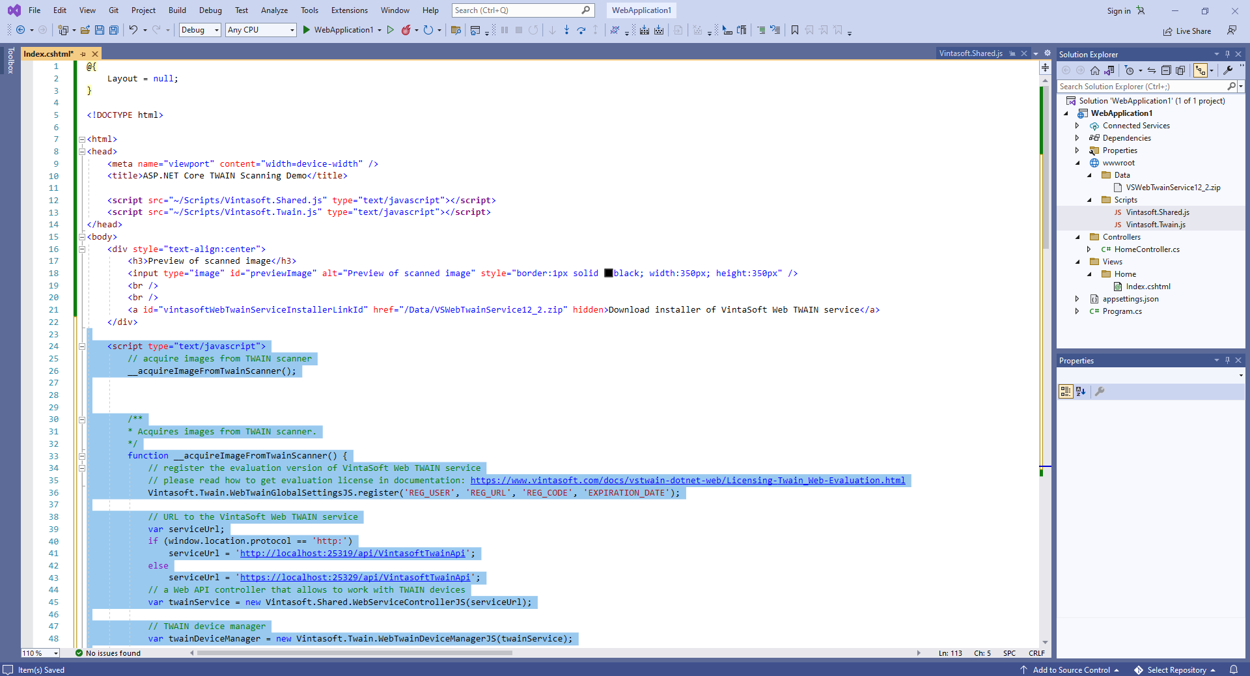Click Collapse All in Solution Explorer toolbar

1166,70
